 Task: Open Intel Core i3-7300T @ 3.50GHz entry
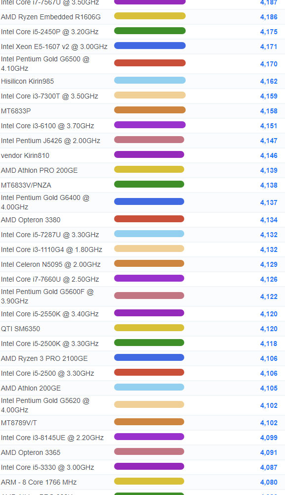pos(49,97)
